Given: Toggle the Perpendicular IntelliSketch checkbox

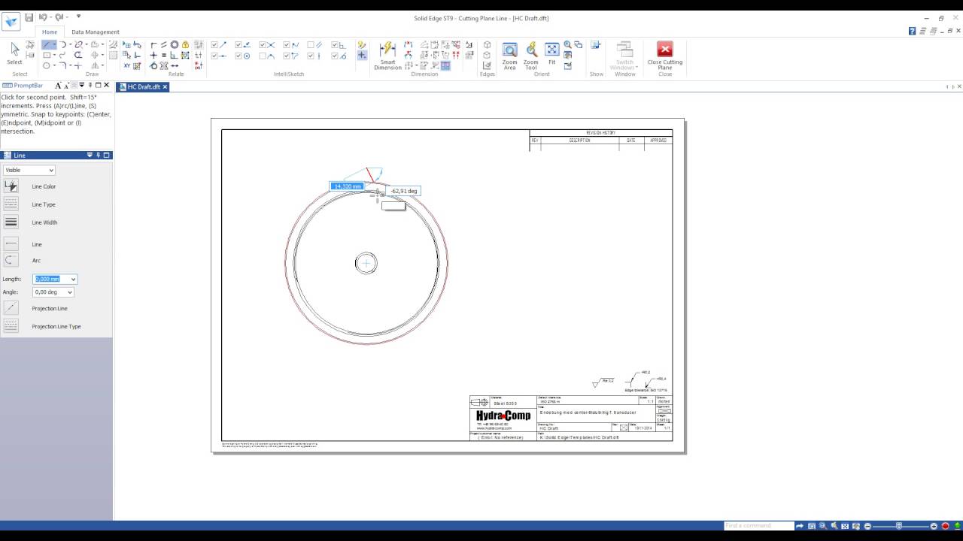Looking at the screenshot, I should tap(335, 45).
